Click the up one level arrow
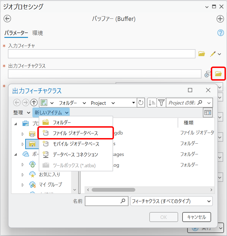This screenshot has height=236, width=227. 34,103
